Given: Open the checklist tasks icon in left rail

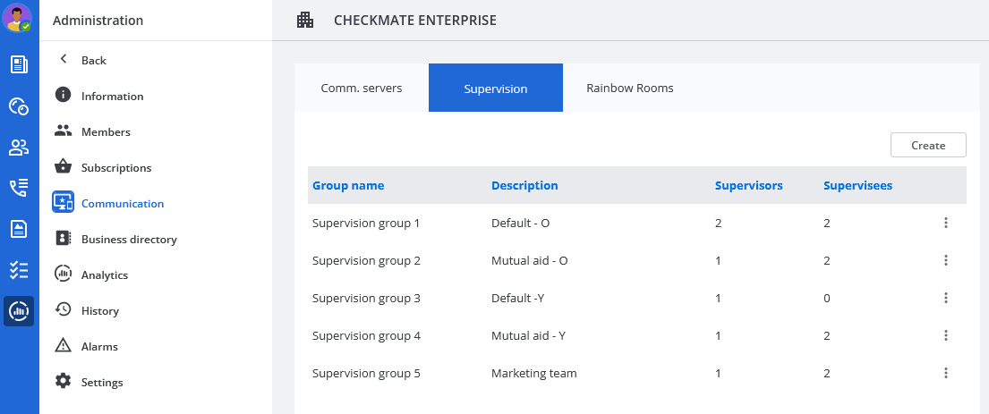Looking at the screenshot, I should (x=19, y=270).
